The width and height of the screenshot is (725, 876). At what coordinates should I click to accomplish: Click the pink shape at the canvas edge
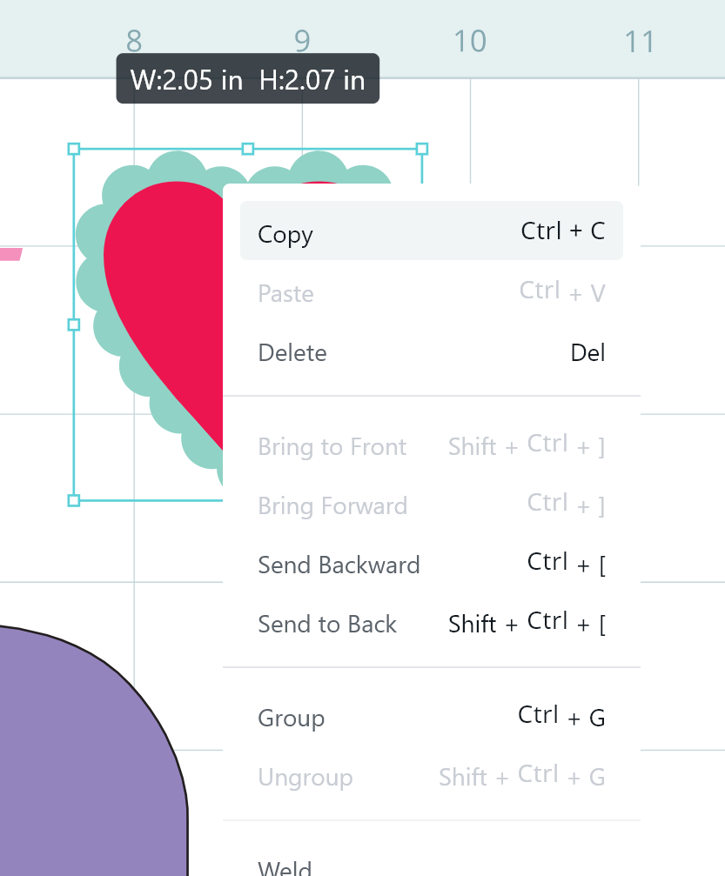(x=9, y=254)
